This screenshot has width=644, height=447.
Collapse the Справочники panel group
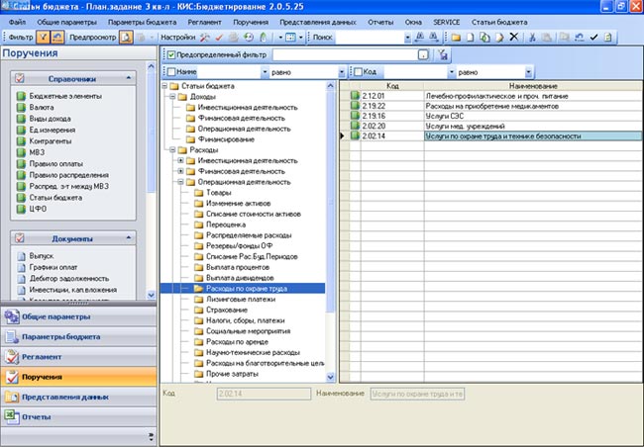pos(128,77)
